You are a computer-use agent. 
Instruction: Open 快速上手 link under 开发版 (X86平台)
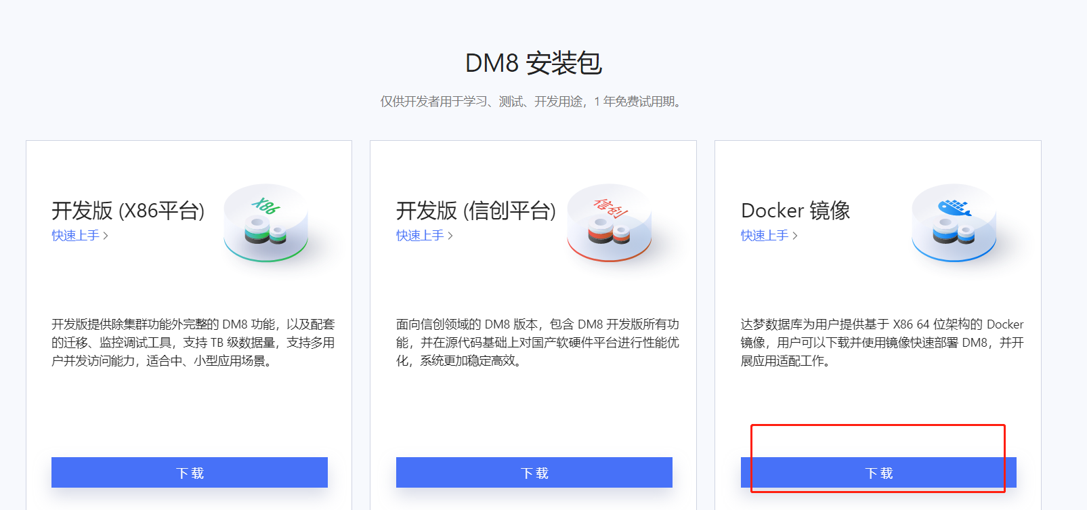coord(75,236)
